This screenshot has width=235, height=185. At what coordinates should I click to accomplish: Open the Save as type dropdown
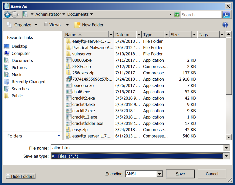(x=226, y=156)
